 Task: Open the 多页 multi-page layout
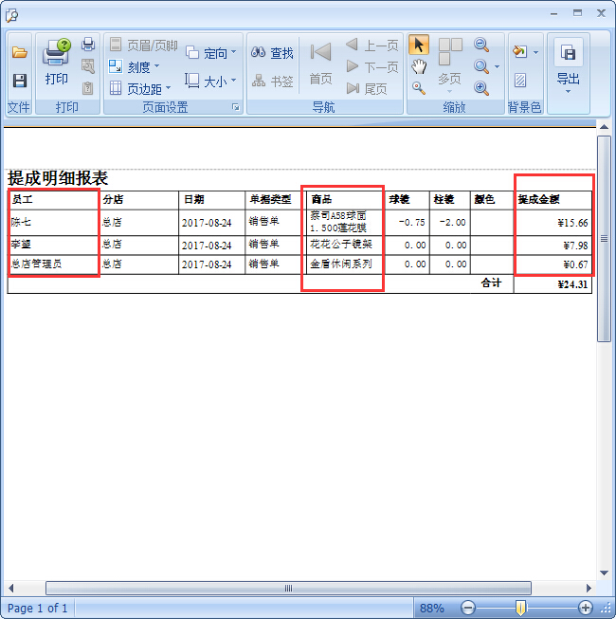point(449,65)
